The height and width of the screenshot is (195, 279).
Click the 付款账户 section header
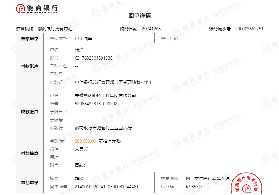(30, 66)
